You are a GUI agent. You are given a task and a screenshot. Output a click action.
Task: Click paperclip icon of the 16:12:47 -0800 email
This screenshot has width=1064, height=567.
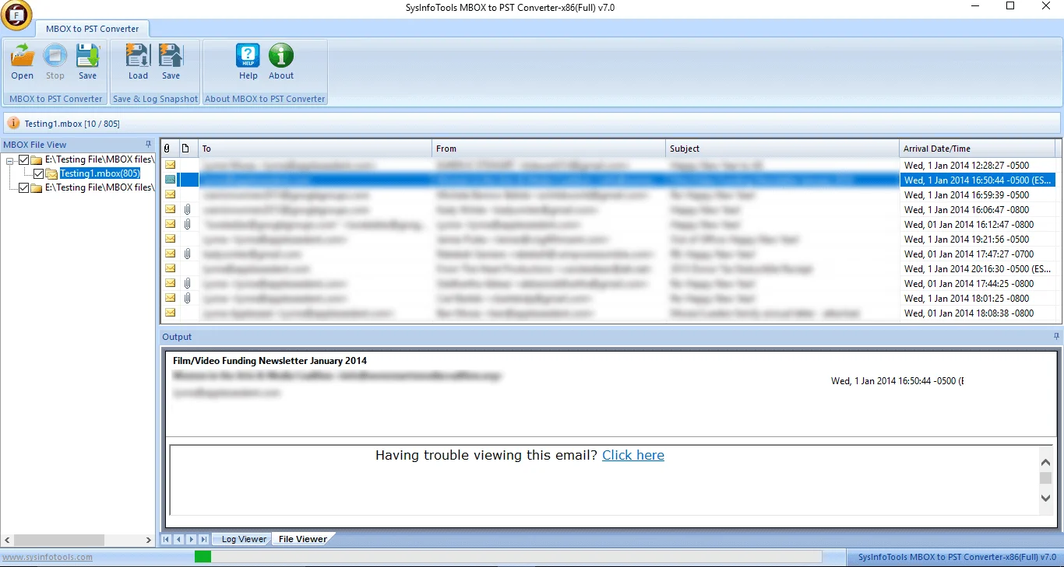pyautogui.click(x=187, y=224)
